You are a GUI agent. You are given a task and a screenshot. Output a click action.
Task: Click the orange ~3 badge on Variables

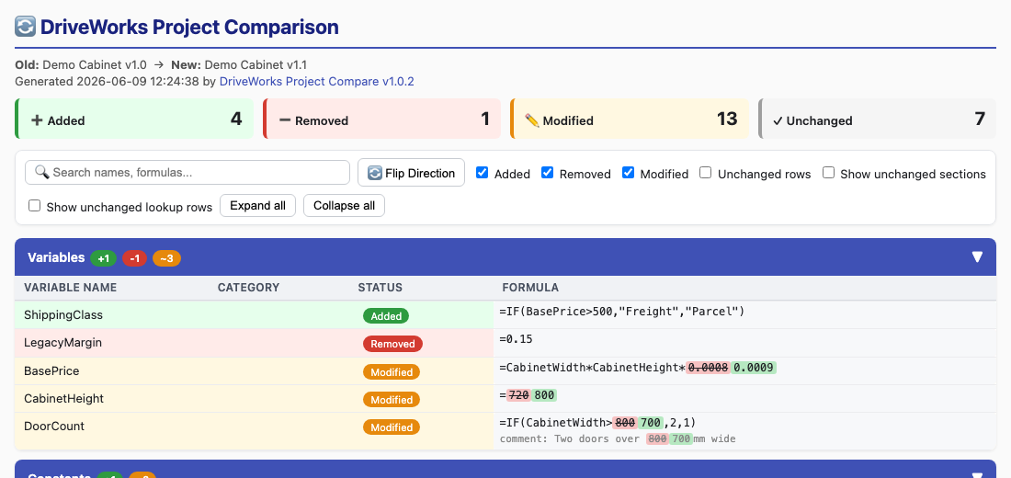tap(166, 258)
